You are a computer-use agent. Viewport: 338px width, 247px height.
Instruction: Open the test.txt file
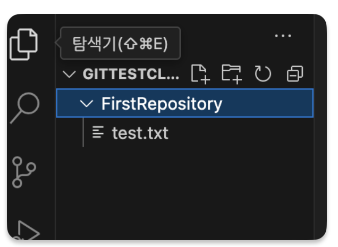(x=140, y=133)
